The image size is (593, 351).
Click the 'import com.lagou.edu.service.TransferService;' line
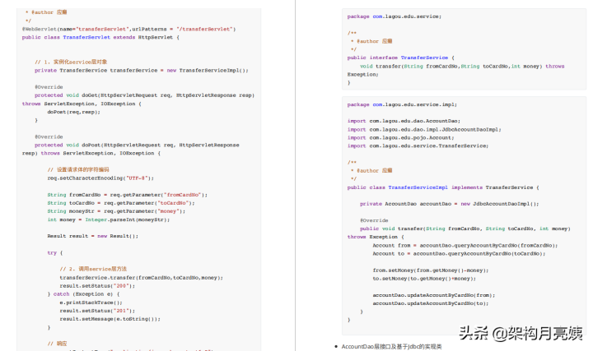(418, 146)
